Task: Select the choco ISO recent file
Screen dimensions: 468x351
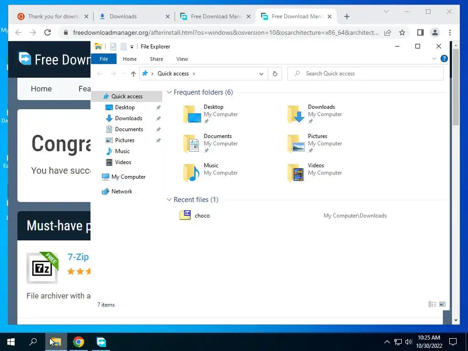Action: tap(283, 216)
